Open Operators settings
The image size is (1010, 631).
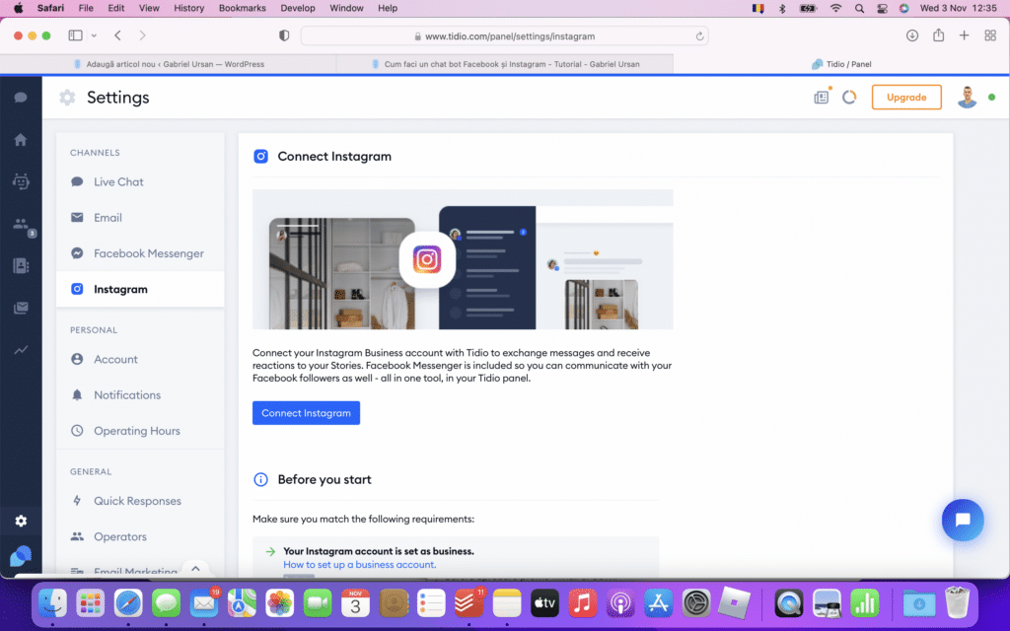tap(140, 537)
